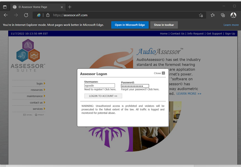Expand the resources sidebar arrow
The width and height of the screenshot is (241, 167).
44,90
